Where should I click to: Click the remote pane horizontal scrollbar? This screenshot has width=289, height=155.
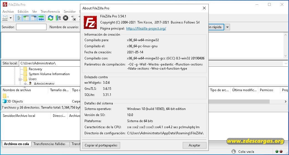[x=239, y=101]
